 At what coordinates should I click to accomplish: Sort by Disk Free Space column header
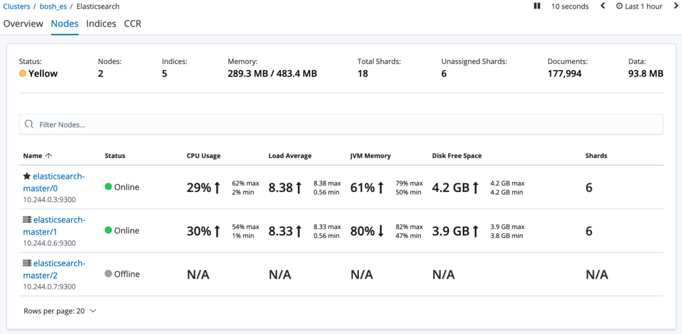click(x=457, y=155)
